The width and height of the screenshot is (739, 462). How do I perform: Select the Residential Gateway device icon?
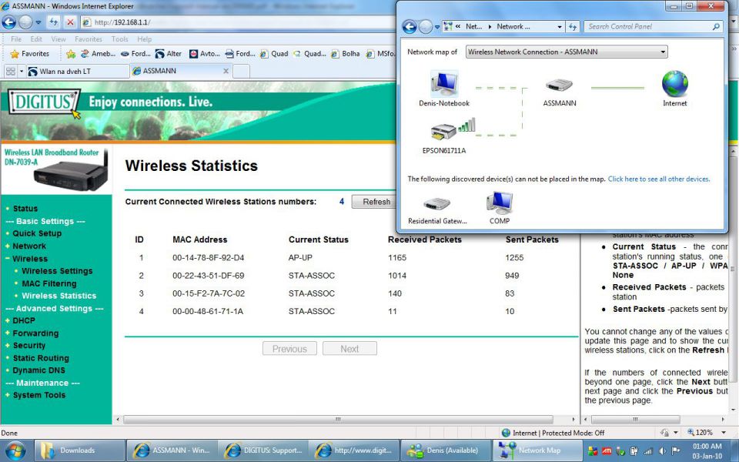pos(437,203)
